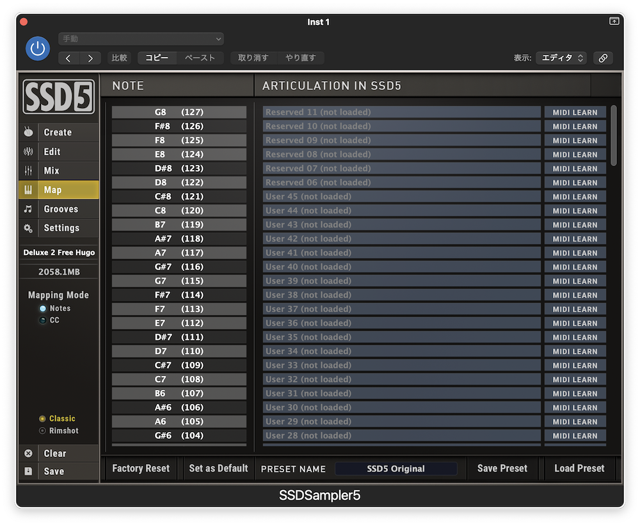
Task: Open the エディタ view dropdown
Action: 561,58
